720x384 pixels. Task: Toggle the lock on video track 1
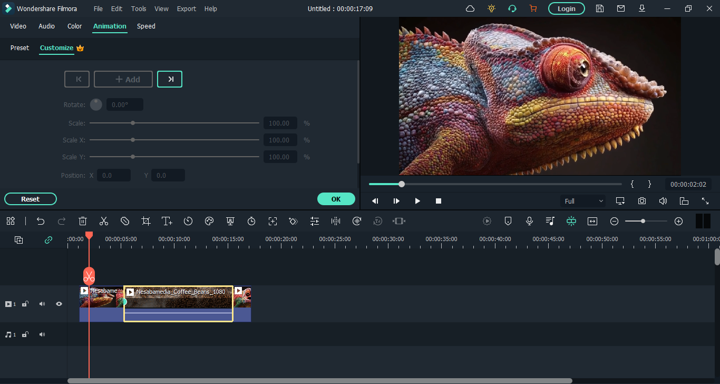pyautogui.click(x=25, y=304)
